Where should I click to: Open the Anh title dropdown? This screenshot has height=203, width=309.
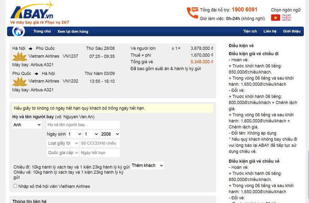[x=27, y=125]
